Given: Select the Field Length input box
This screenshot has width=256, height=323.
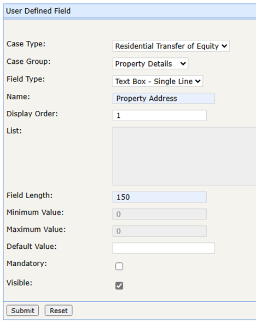Looking at the screenshot, I should point(159,197).
